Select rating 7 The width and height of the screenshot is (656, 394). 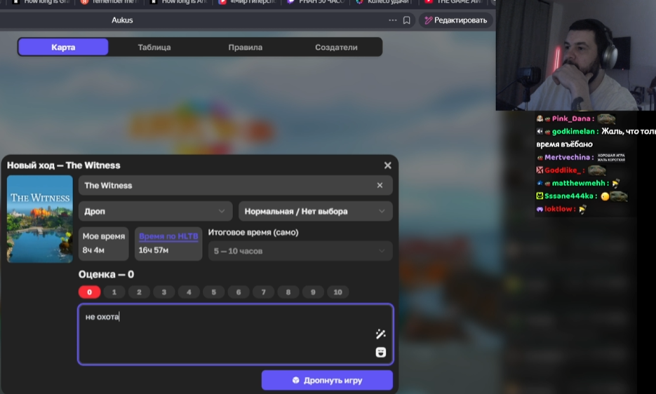pyautogui.click(x=264, y=292)
